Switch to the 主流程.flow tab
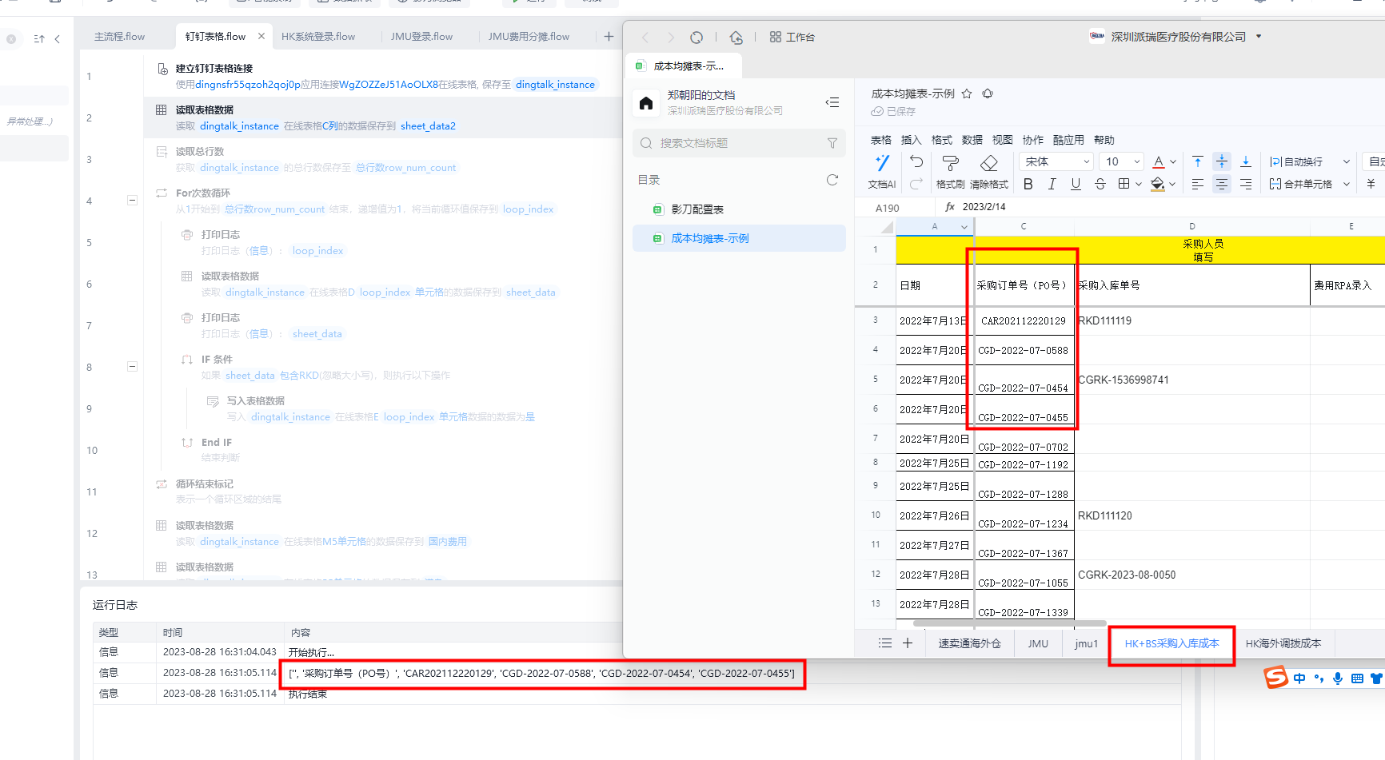The image size is (1385, 760). click(x=120, y=36)
